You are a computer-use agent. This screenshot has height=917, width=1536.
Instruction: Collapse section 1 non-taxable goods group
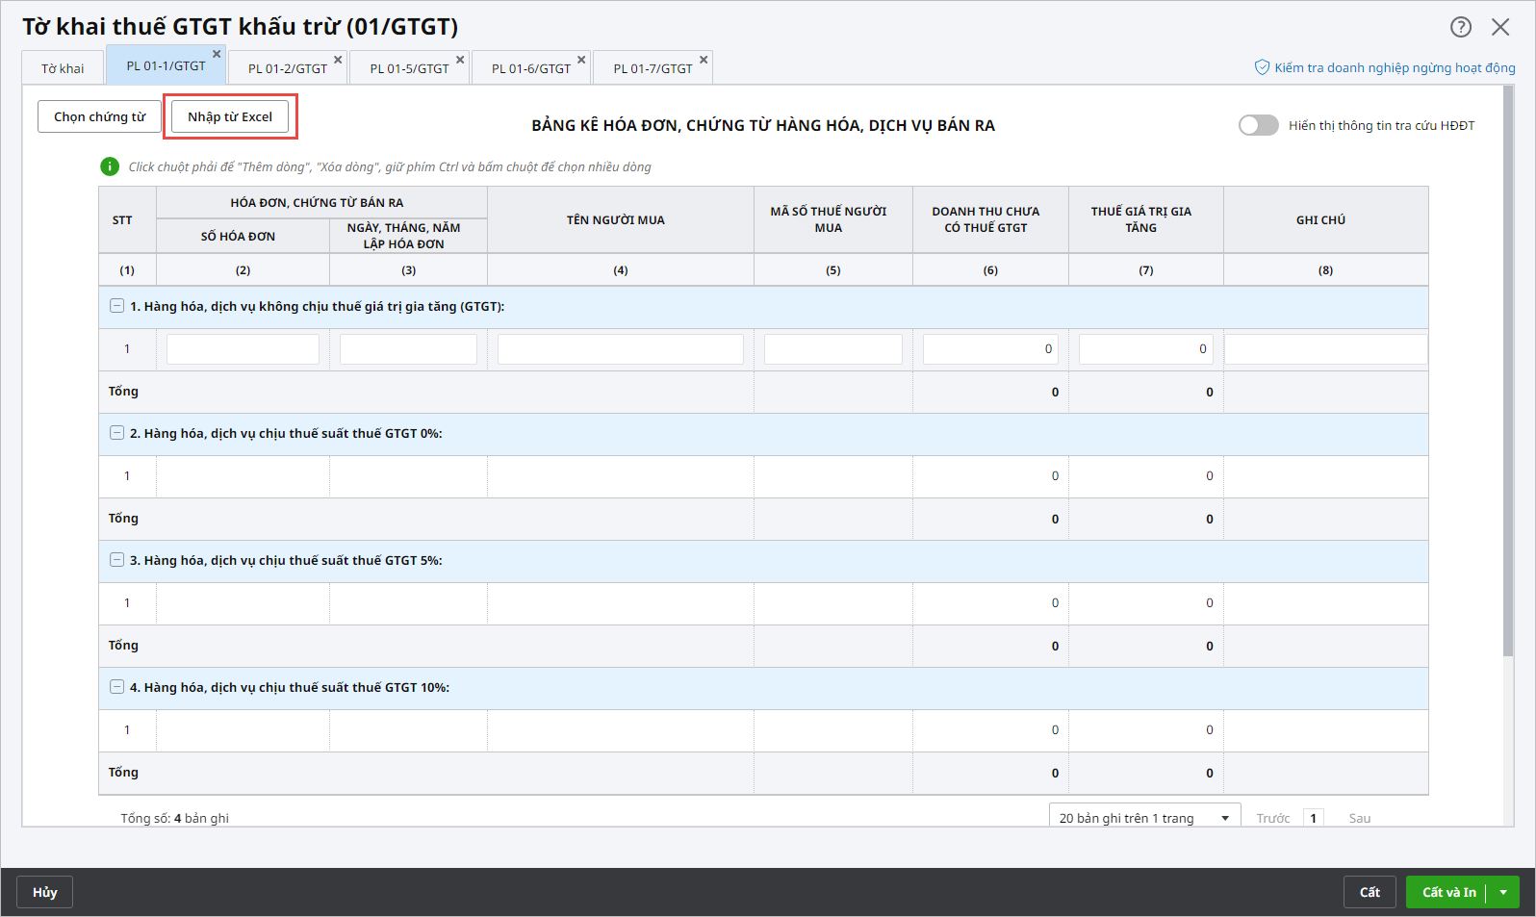point(116,306)
